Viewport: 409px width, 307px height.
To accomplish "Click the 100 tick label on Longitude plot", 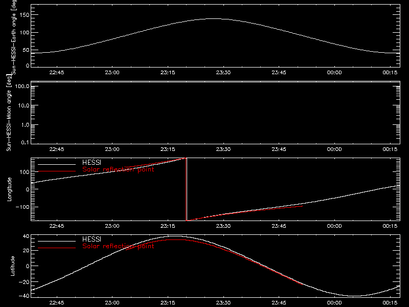I will 24,172.
